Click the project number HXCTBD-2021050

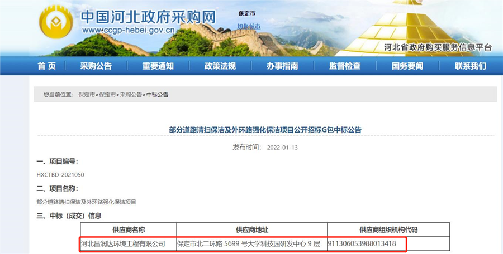click(60, 175)
